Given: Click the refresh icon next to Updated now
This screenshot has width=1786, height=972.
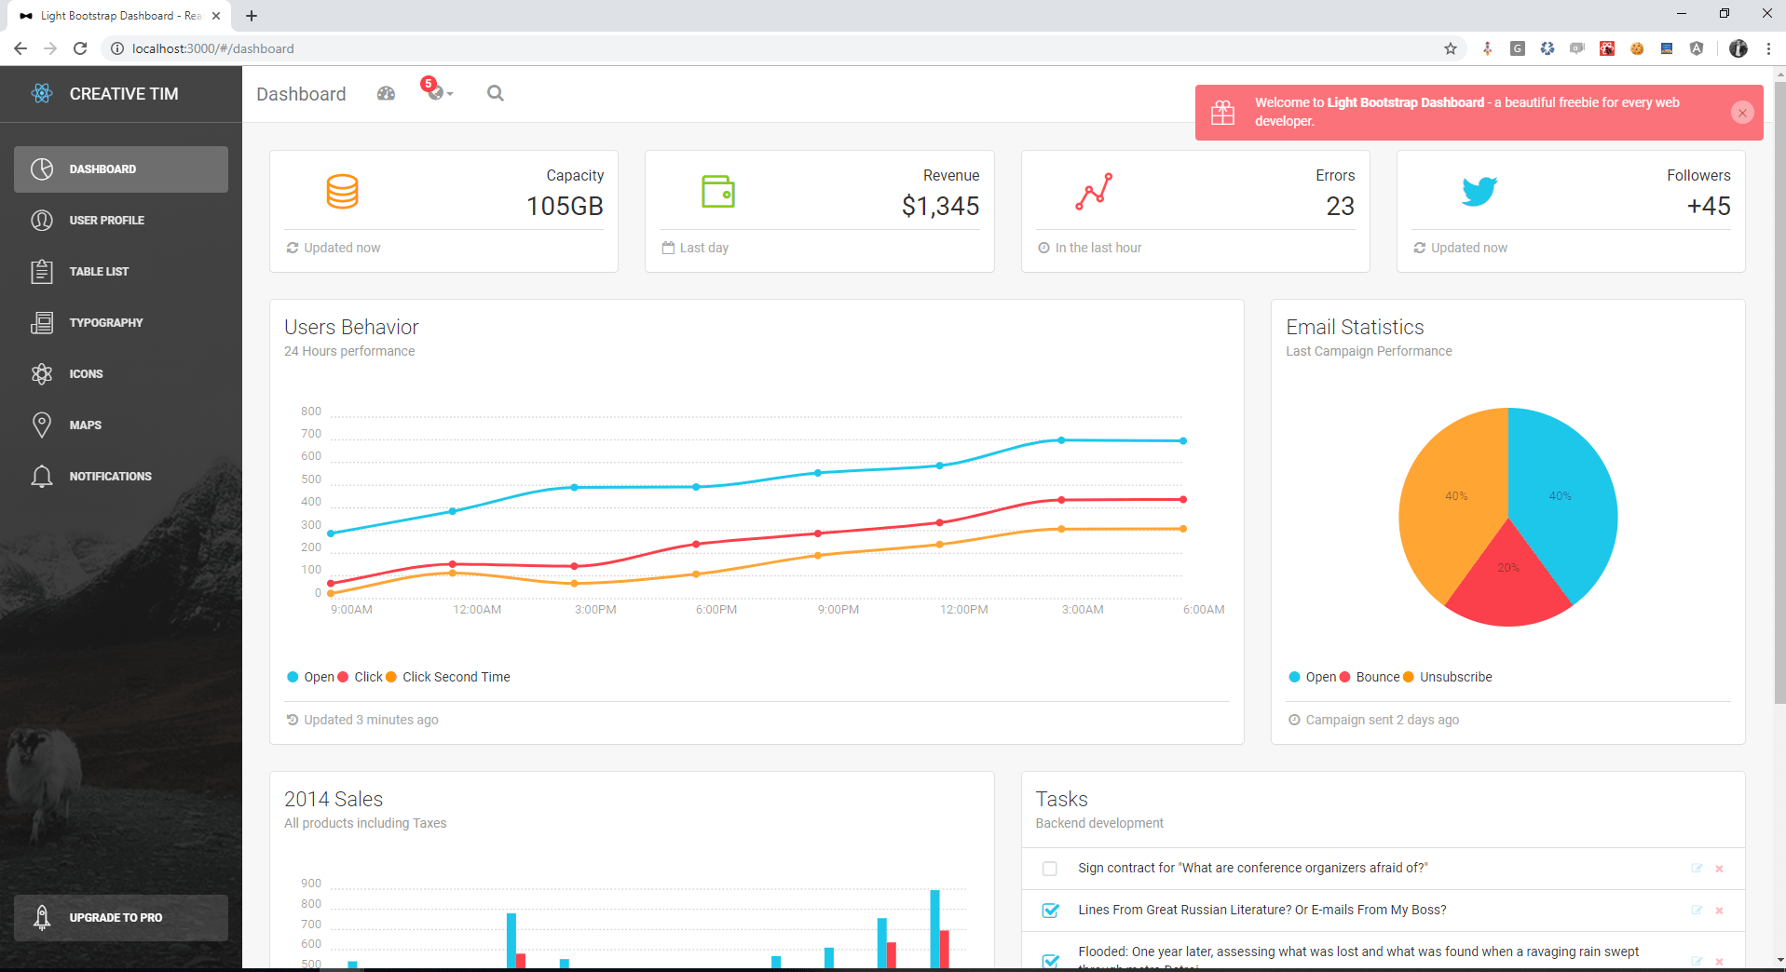Looking at the screenshot, I should point(293,248).
